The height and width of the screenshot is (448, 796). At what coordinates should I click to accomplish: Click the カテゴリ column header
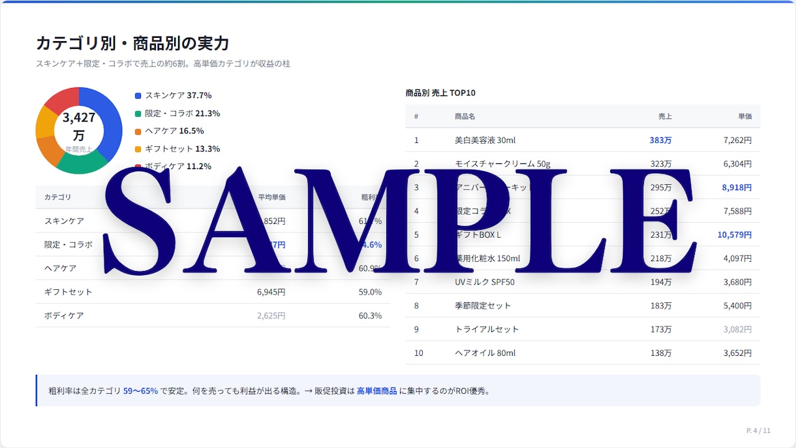pyautogui.click(x=57, y=197)
